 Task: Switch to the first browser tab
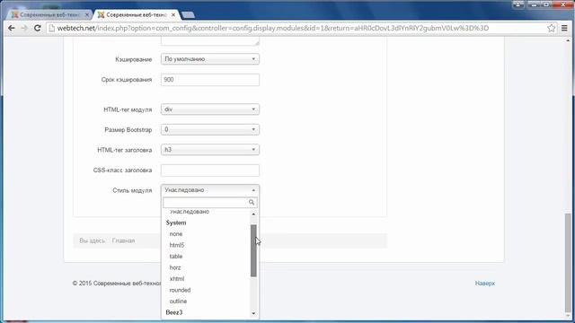pyautogui.click(x=49, y=14)
